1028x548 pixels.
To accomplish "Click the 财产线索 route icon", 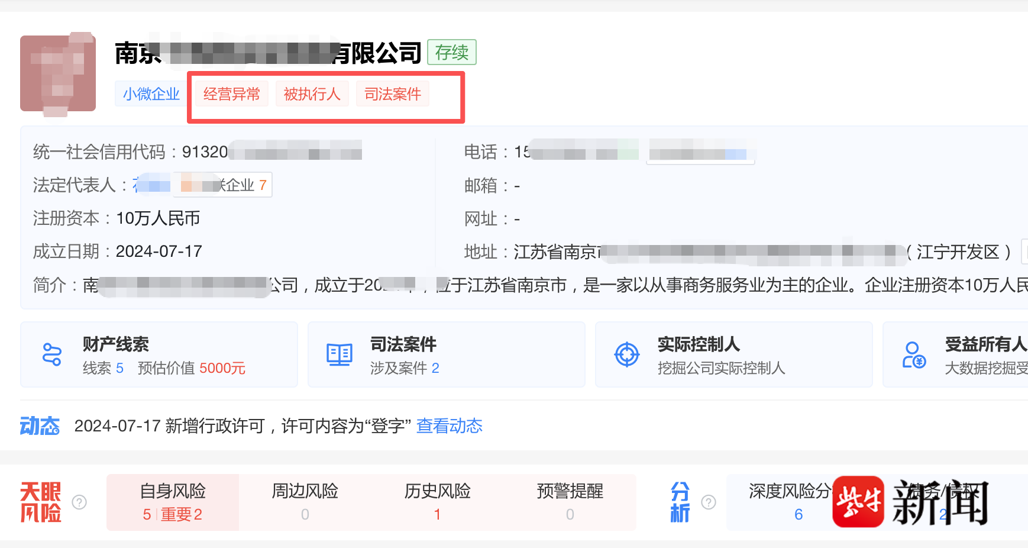I will [x=52, y=354].
